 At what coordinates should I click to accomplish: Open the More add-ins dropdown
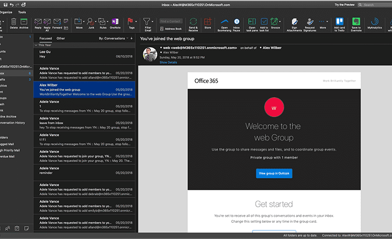click(323, 23)
